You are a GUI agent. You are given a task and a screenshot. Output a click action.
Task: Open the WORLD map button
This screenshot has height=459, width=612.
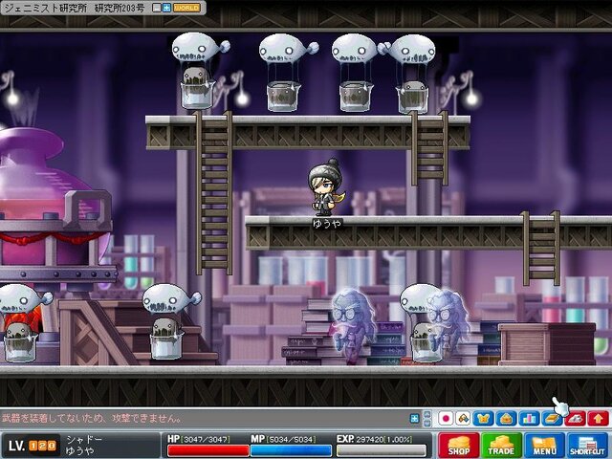tap(186, 8)
